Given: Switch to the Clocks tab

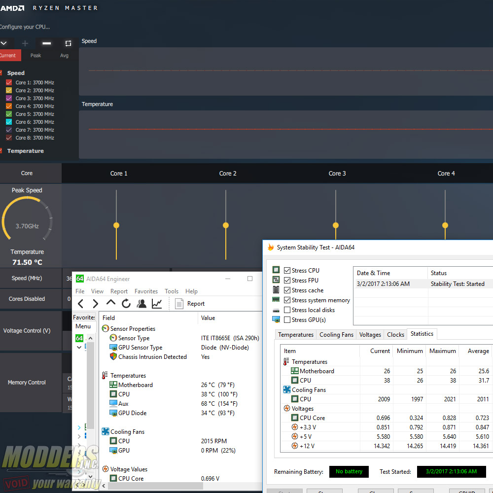Looking at the screenshot, I should coord(395,335).
